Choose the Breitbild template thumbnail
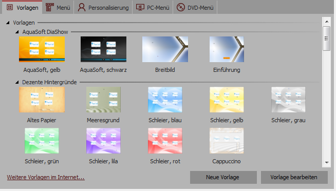 pyautogui.click(x=165, y=49)
